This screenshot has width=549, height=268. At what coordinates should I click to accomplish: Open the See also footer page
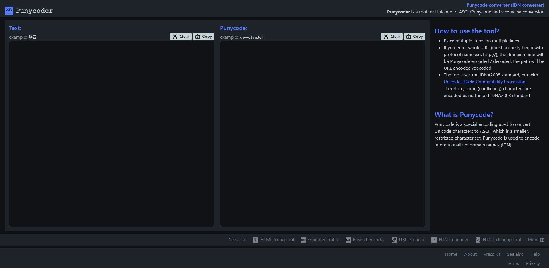tap(515, 254)
